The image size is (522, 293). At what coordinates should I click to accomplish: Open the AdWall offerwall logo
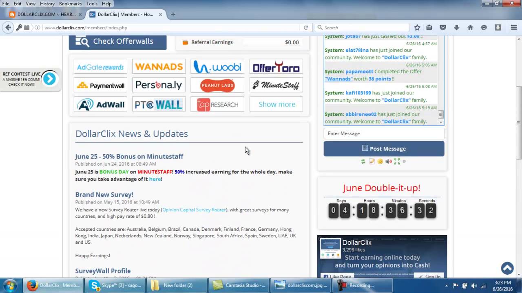click(x=100, y=104)
